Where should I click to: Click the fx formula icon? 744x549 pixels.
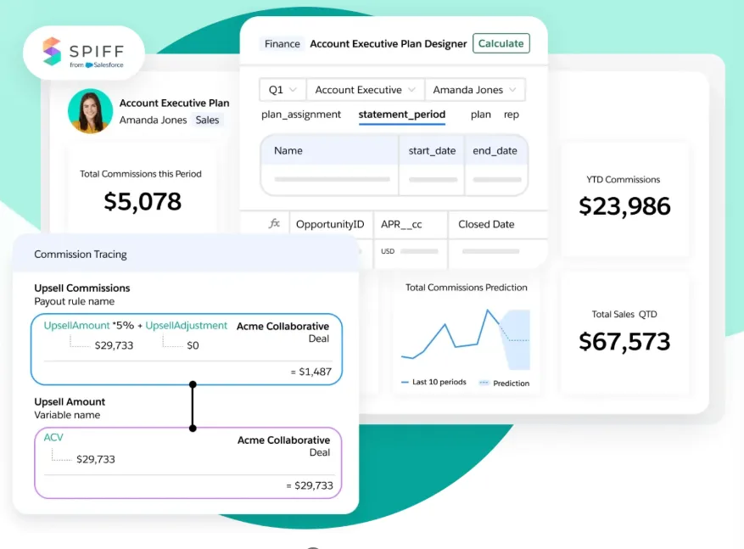(273, 223)
